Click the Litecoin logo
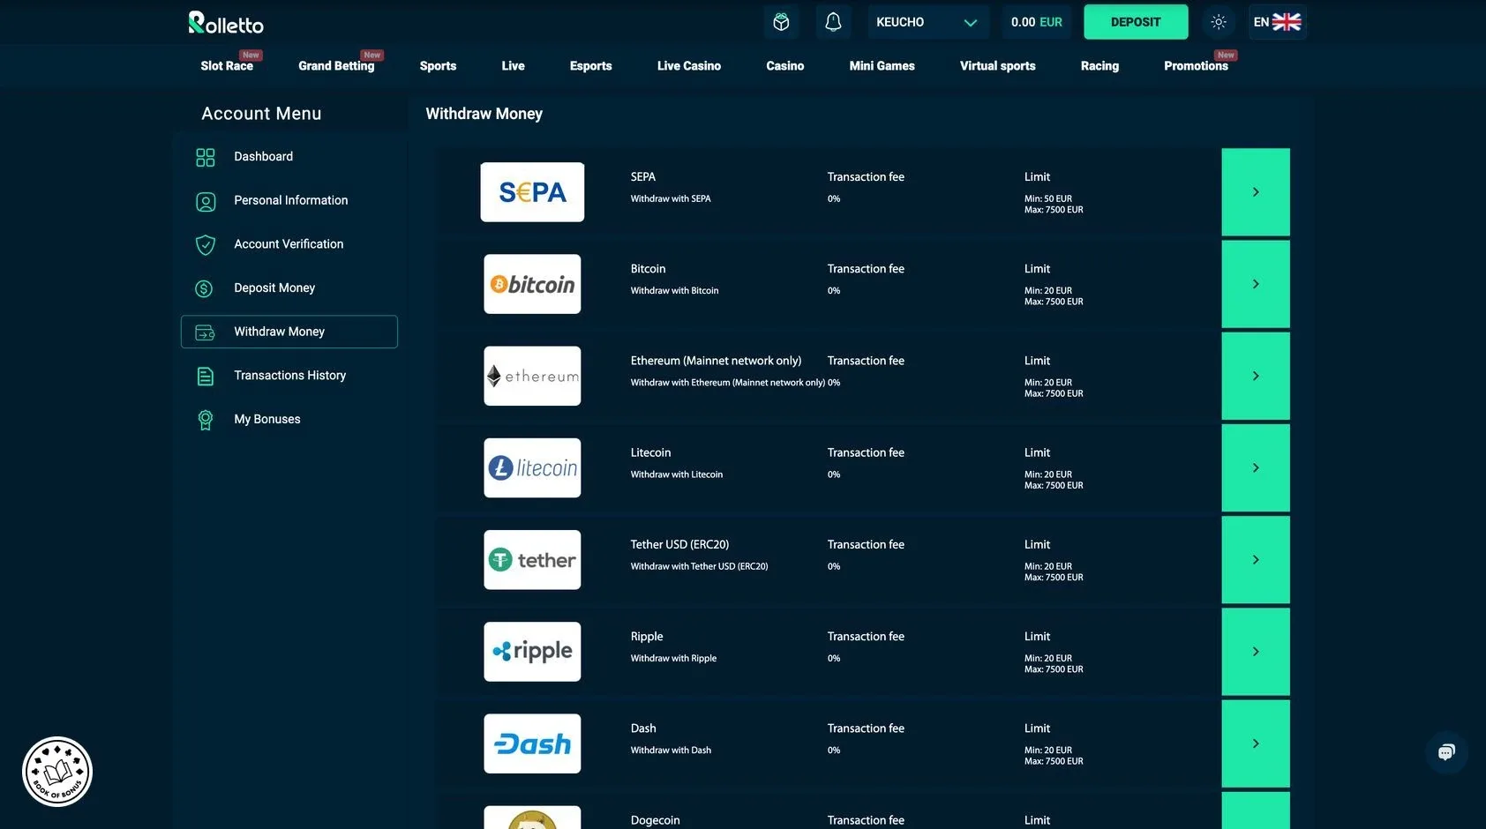 (532, 467)
